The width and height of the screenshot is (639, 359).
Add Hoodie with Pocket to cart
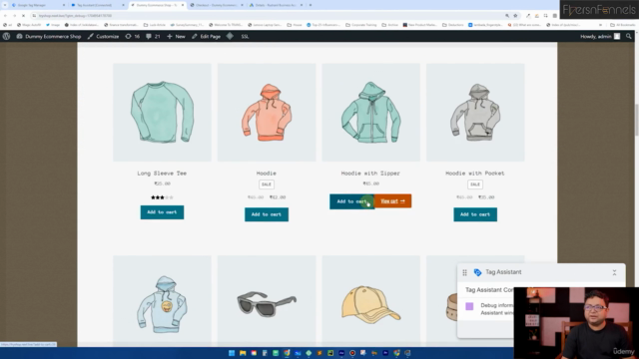(475, 214)
